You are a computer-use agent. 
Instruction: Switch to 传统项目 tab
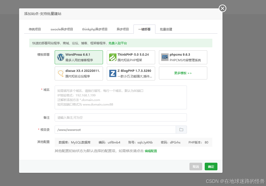pyautogui.click(x=35, y=29)
